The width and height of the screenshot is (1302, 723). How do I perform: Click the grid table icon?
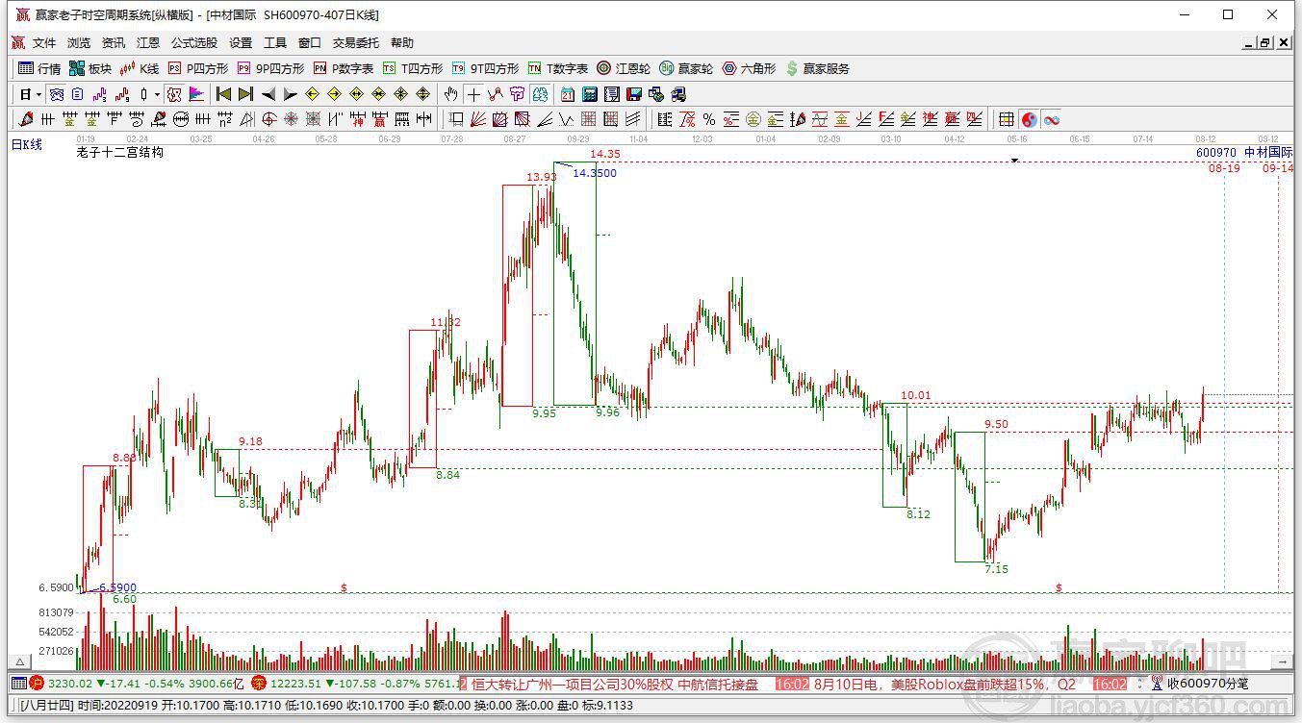tap(1007, 119)
